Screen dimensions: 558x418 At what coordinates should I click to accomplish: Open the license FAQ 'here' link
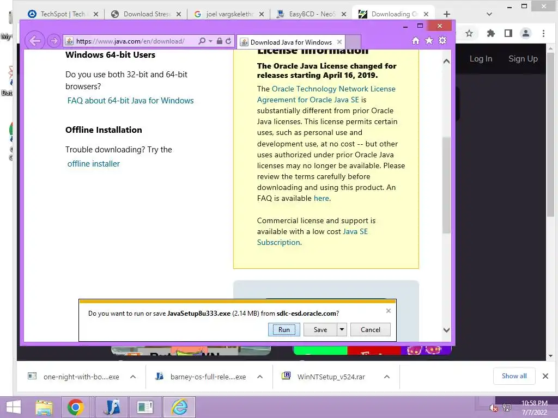(x=322, y=198)
